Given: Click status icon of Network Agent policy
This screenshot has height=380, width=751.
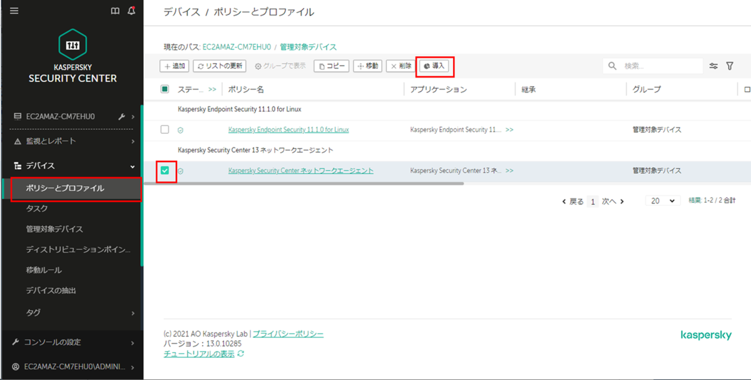Looking at the screenshot, I should (x=180, y=171).
